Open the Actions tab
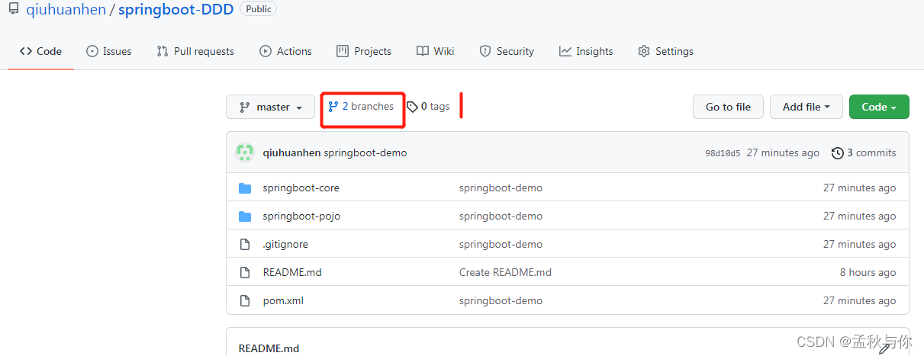924x356 pixels. click(285, 51)
